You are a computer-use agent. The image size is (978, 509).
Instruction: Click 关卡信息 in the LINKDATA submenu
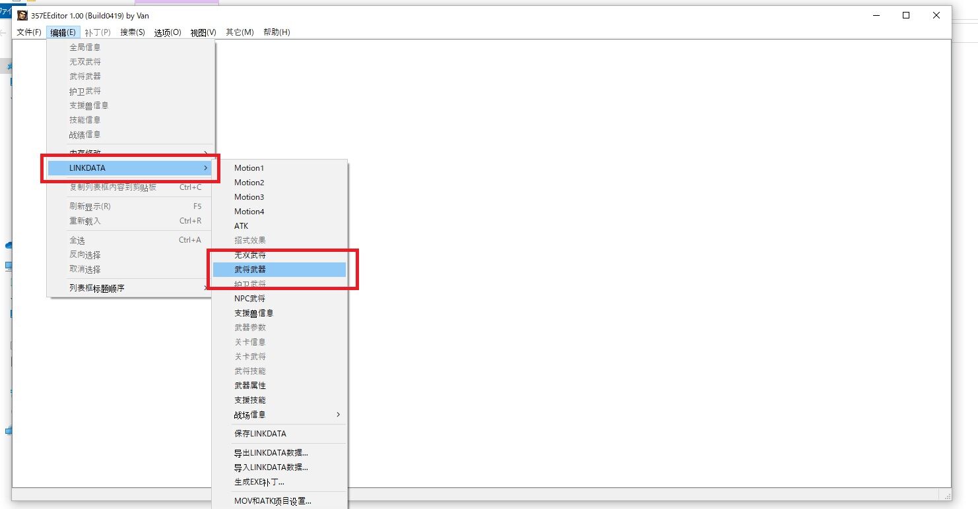point(280,342)
